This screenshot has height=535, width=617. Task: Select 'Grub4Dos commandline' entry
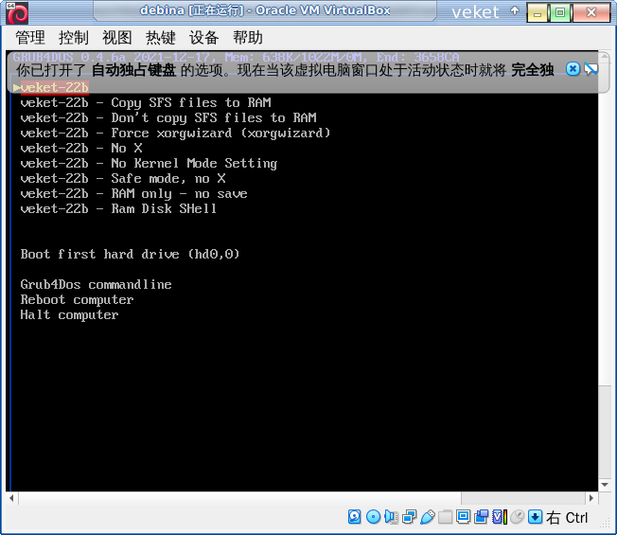(x=96, y=285)
